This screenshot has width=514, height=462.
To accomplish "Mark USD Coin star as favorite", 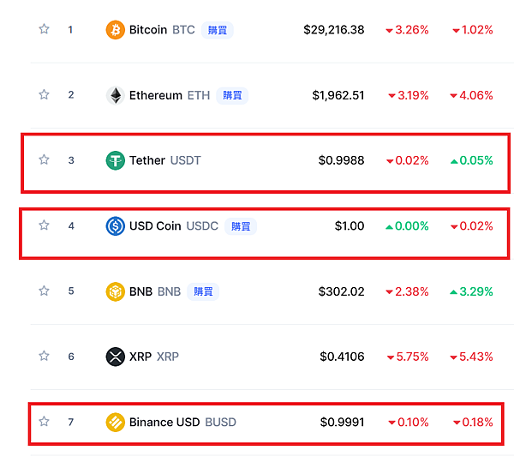I will click(44, 225).
